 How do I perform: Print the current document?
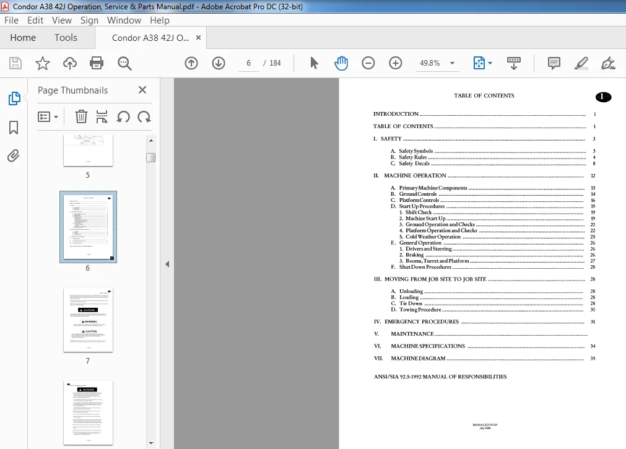[97, 63]
